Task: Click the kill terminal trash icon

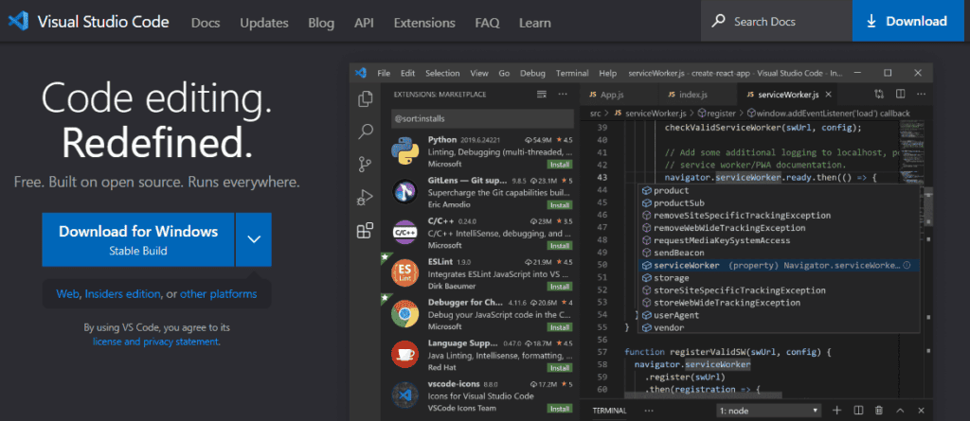Action: [x=879, y=411]
